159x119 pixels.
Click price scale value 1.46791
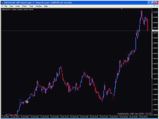tap(155, 27)
